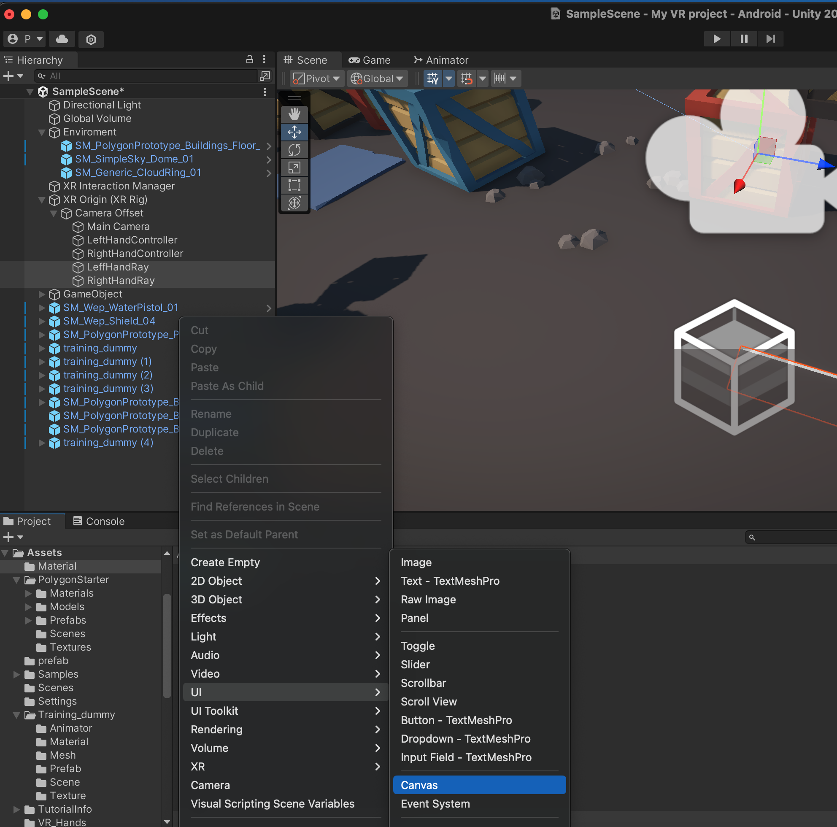Select Button - TextMeshPro option
The image size is (837, 827).
(x=456, y=719)
